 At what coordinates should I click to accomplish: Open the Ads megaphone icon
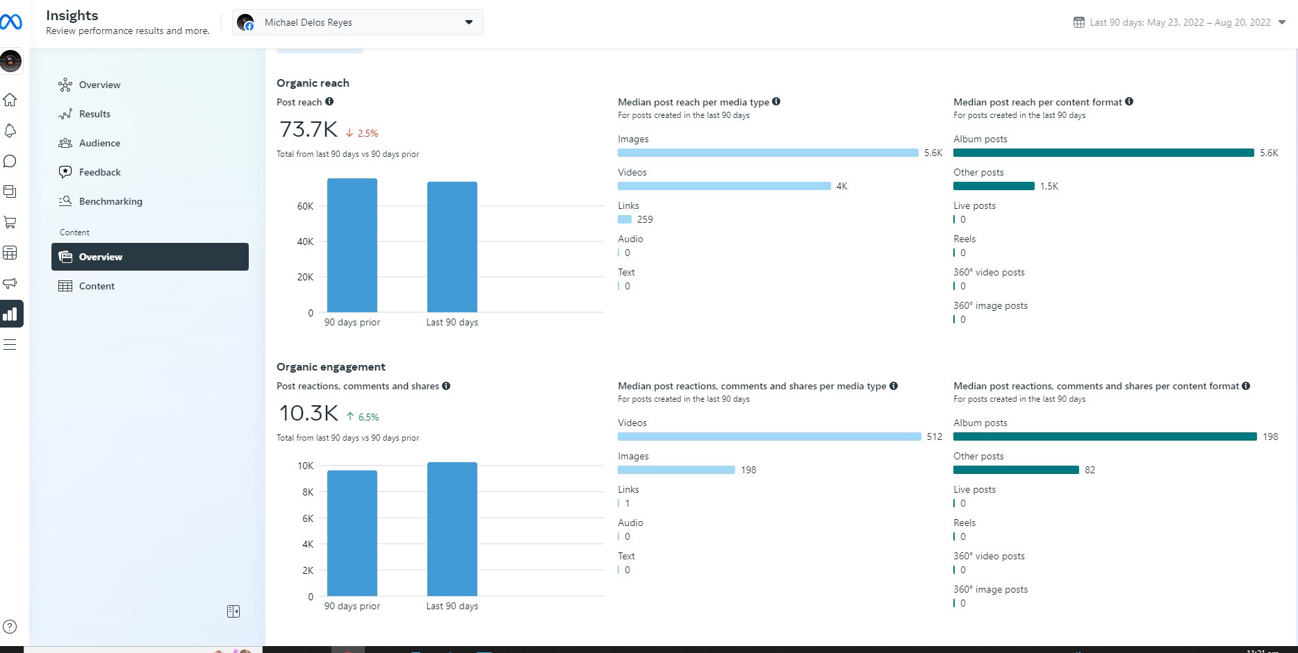pos(10,283)
